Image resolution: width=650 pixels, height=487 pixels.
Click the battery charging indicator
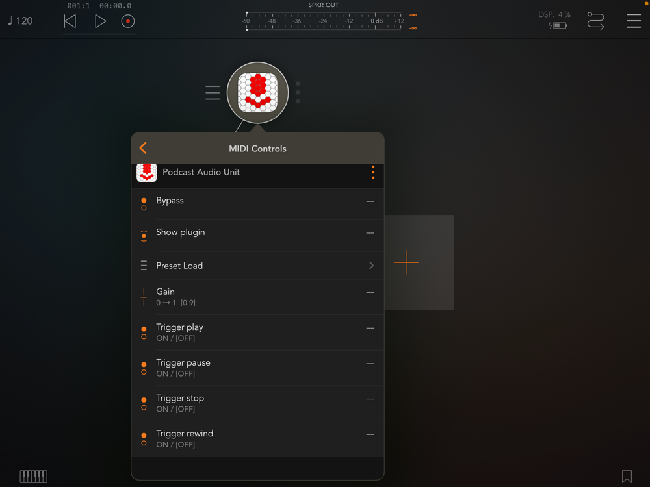point(558,26)
